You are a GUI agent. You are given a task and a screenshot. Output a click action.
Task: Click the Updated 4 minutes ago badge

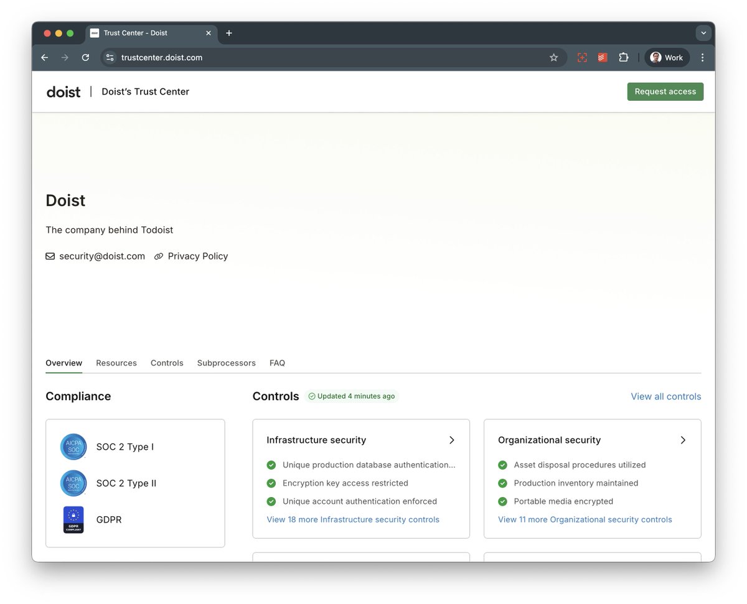click(352, 396)
